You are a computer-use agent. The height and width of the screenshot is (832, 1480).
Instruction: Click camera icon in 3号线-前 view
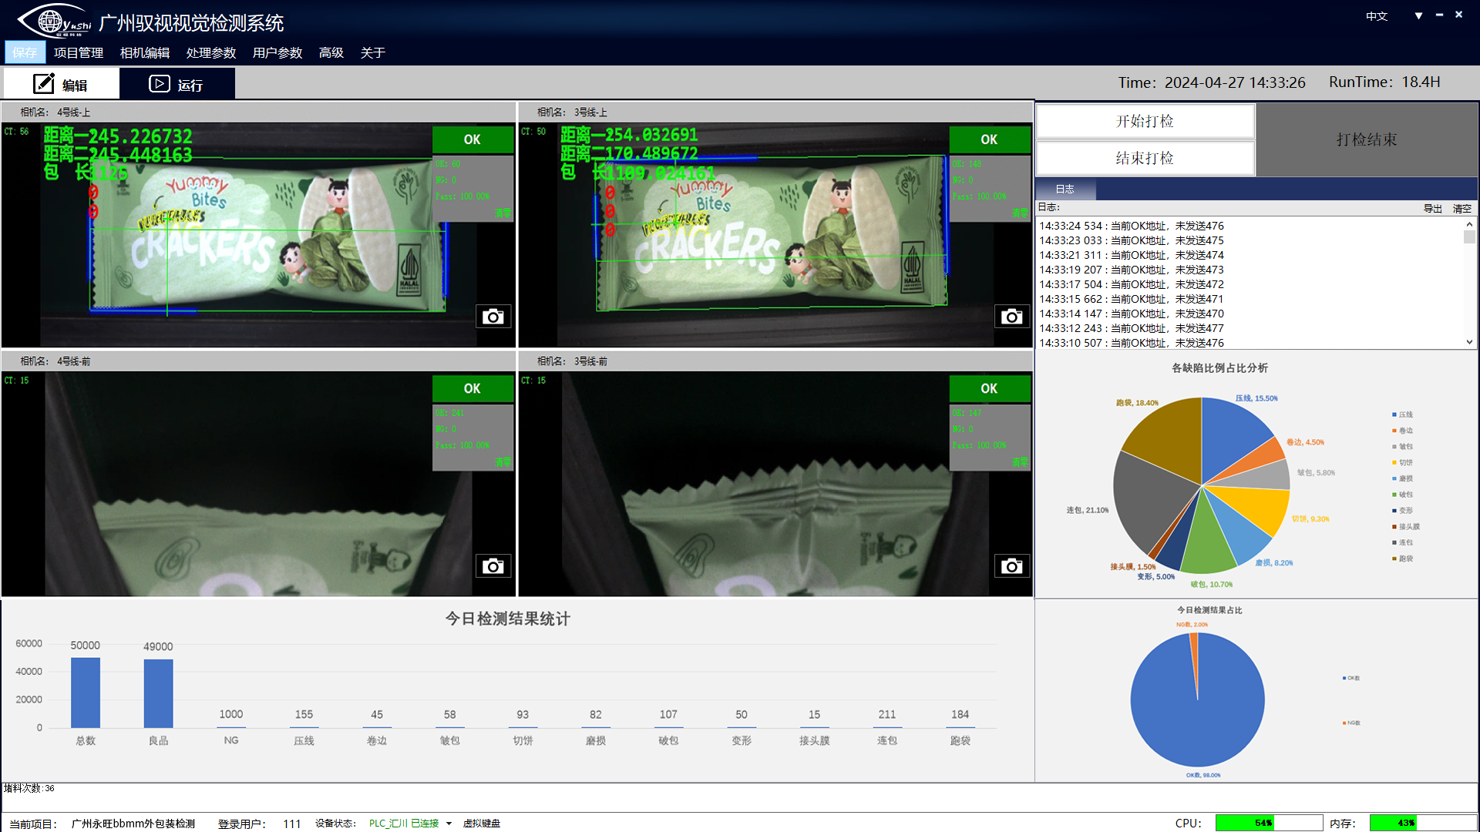pos(1011,566)
